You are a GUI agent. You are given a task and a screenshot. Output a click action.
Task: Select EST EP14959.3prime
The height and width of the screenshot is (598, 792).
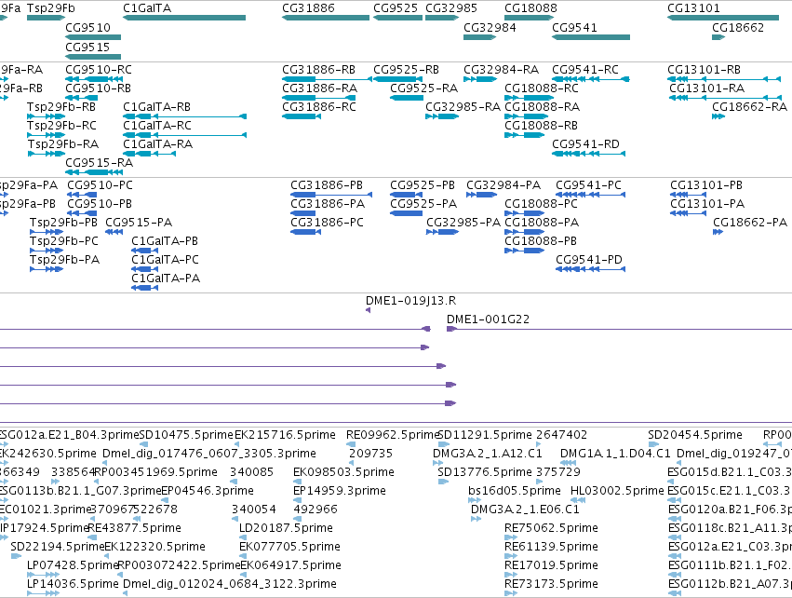340,491
